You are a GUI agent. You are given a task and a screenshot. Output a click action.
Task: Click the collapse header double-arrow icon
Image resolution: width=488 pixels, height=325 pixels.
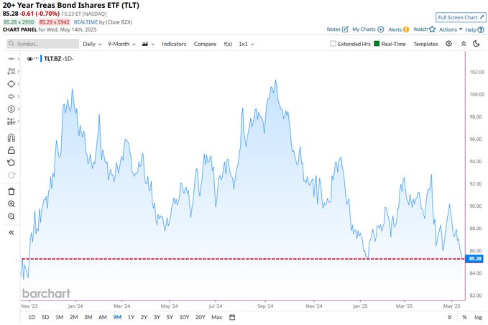click(464, 44)
